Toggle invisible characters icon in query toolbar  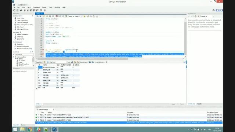94,16
